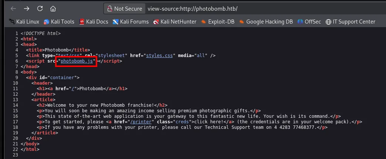Click the "container" id value on line 9
Image resolution: width=386 pixels, height=159 pixels.
tap(62, 78)
